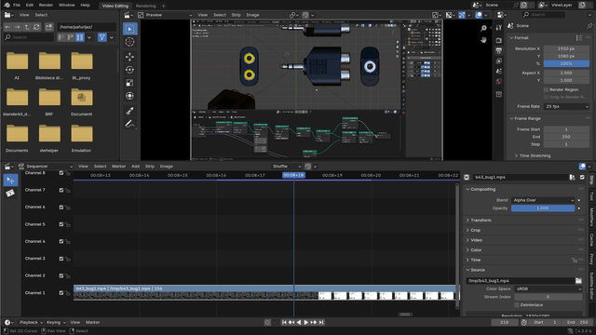
Task: Select the 2D Cursor tool
Action: tap(130, 42)
